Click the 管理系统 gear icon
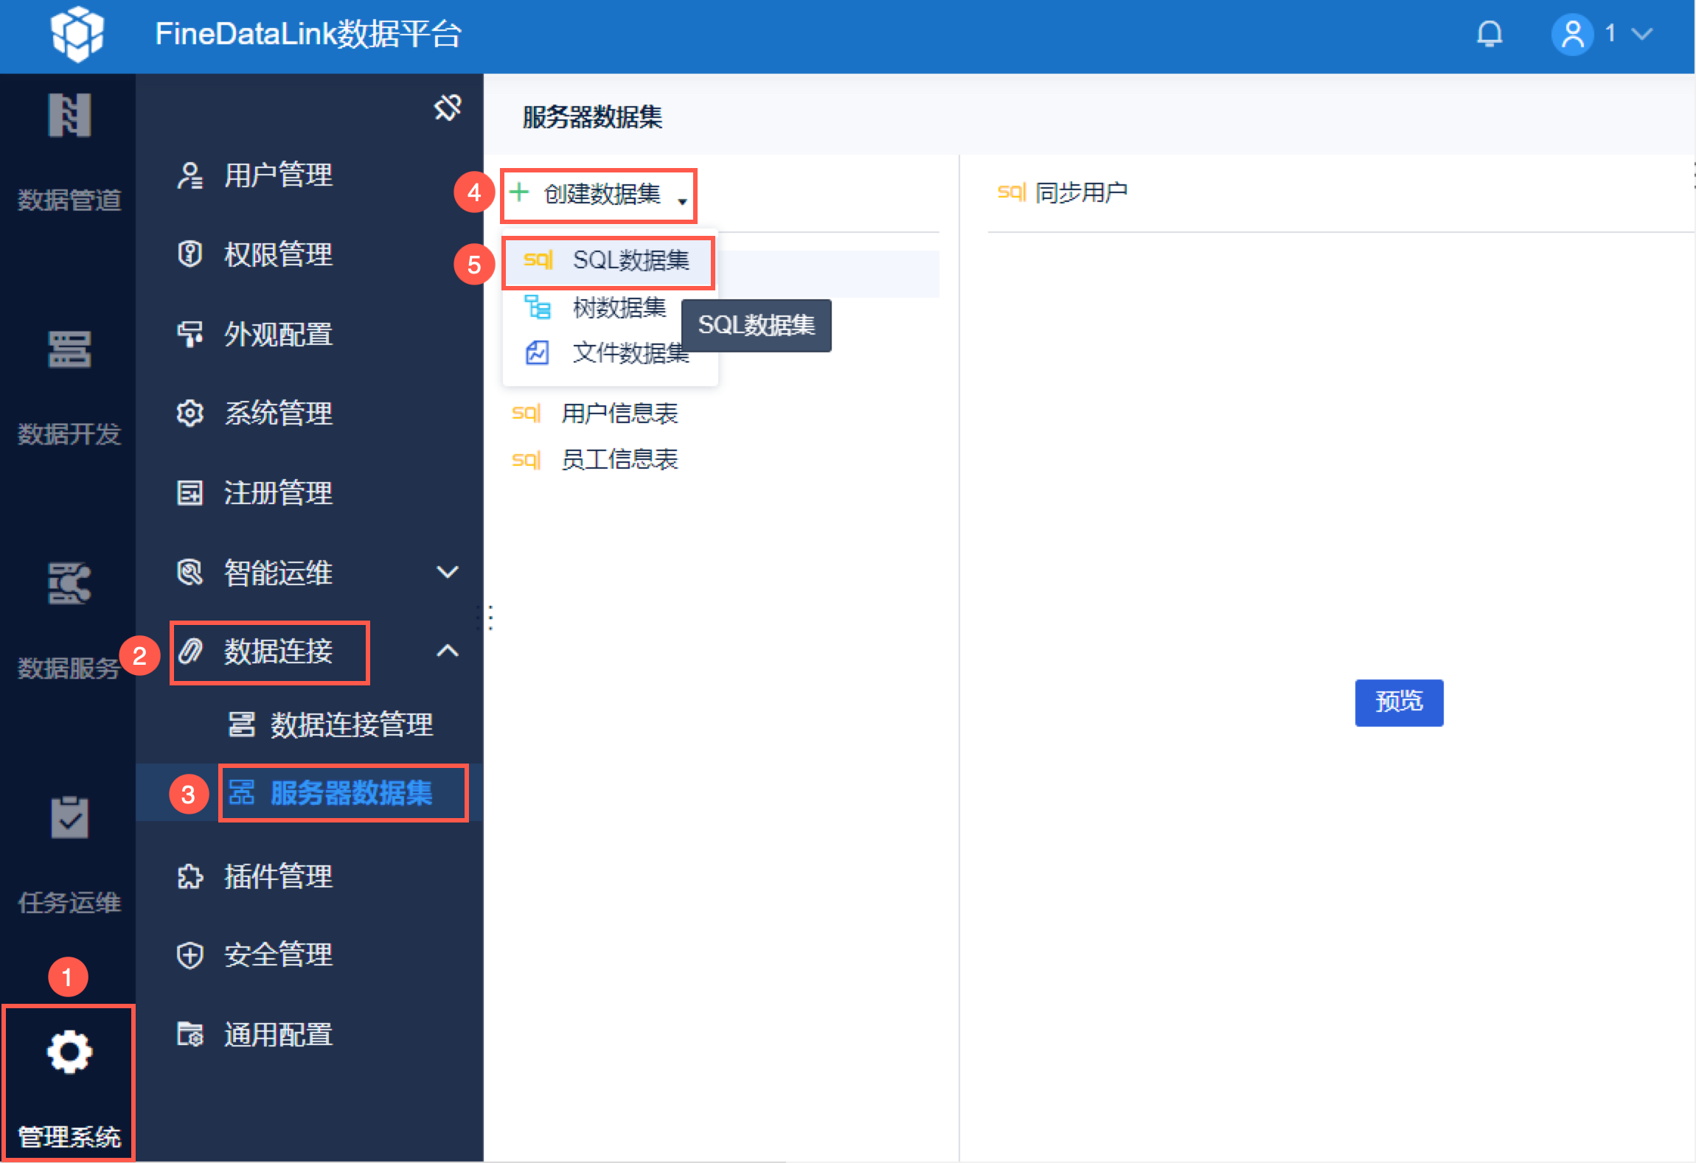The height and width of the screenshot is (1163, 1696). coord(69,1052)
